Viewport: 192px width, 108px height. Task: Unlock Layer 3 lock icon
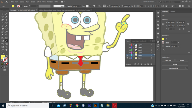coord(130,50)
